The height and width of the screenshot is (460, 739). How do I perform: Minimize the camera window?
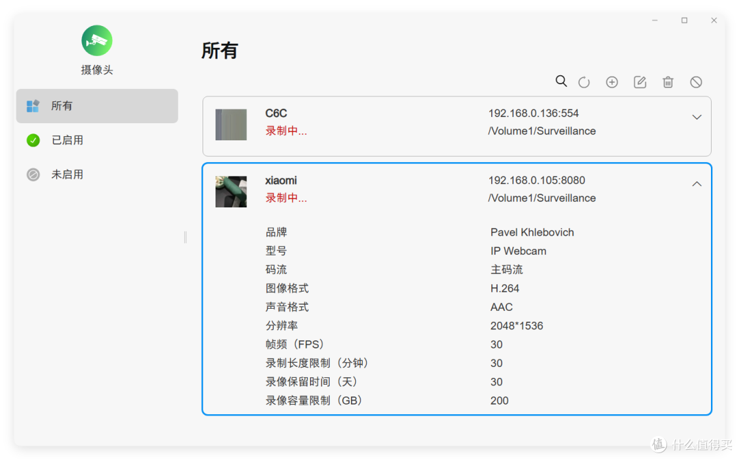655,21
